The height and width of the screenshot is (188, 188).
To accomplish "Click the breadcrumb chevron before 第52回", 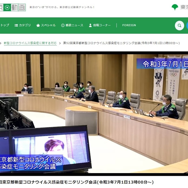I will coord(60,43).
